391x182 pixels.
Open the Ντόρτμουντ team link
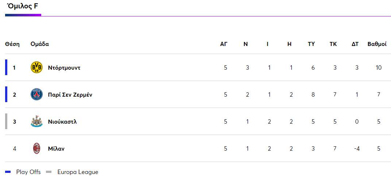64,67
